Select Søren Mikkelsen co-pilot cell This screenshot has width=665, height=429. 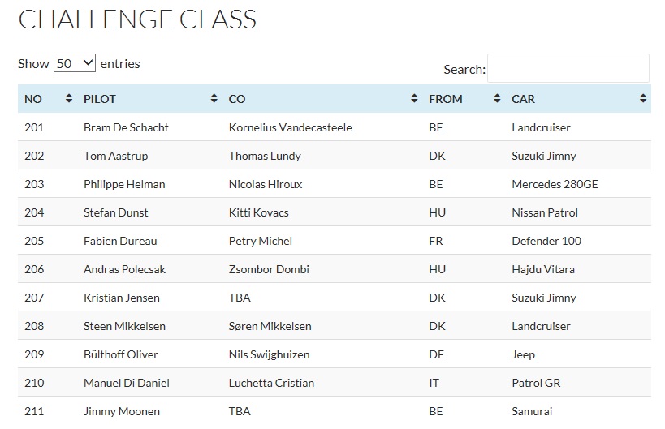[270, 326]
